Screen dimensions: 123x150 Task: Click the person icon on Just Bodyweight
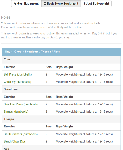pyautogui.click(x=84, y=4)
